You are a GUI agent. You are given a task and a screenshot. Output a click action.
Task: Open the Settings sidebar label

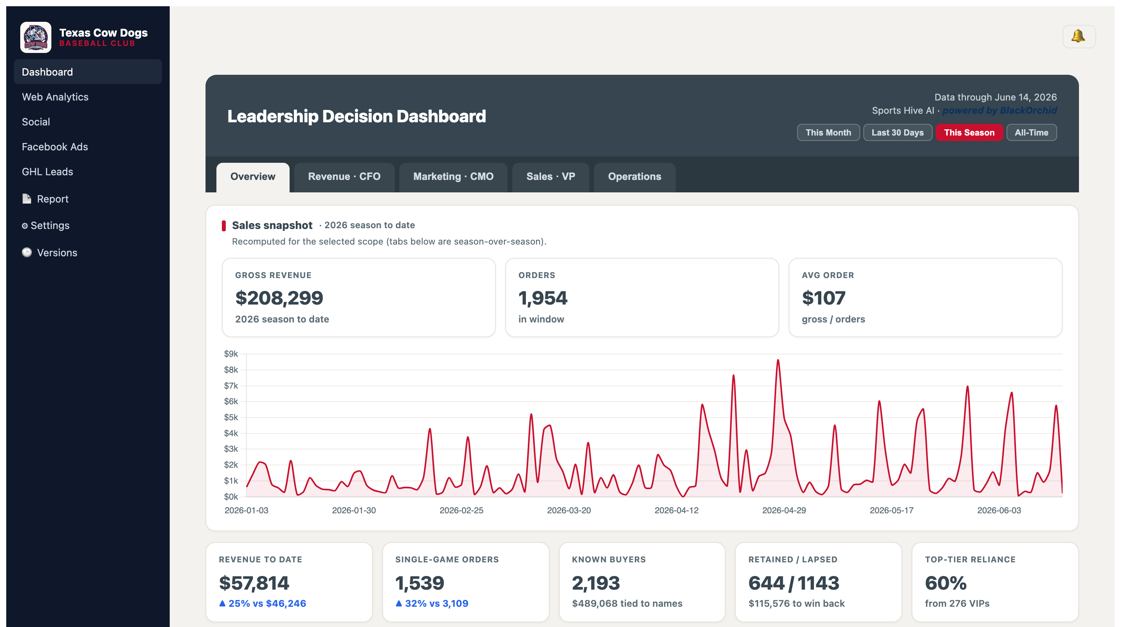pos(50,225)
